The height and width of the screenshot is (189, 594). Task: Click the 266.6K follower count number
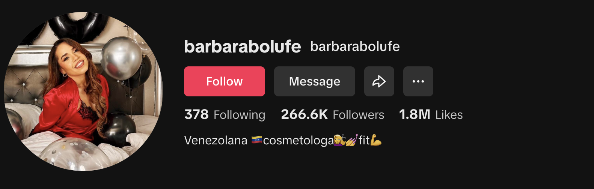coord(305,114)
